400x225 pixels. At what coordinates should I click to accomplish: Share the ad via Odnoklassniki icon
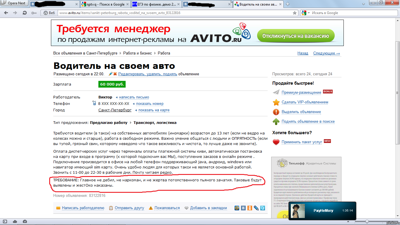[x=249, y=208]
